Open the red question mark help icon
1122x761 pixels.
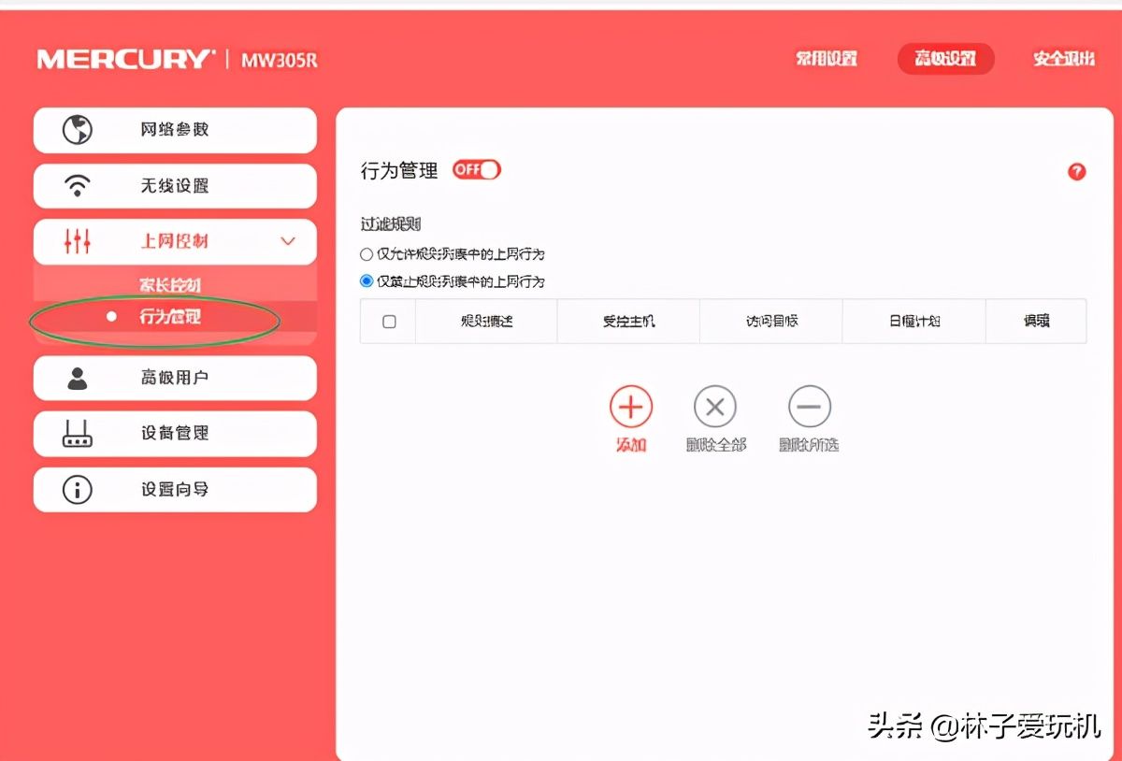[1076, 172]
